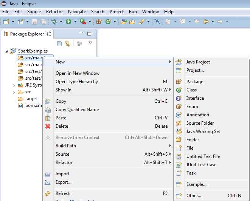Open the Navigate menu
Screen dimensions: 250x201
tap(77, 12)
